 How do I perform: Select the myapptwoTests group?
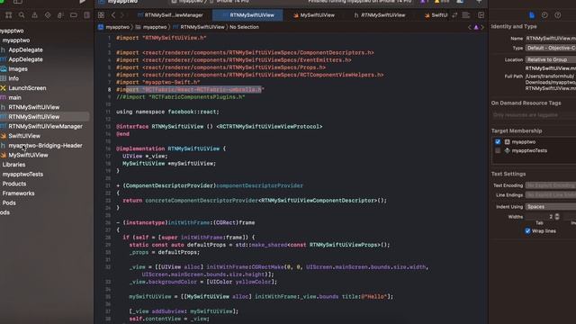[x=22, y=174]
